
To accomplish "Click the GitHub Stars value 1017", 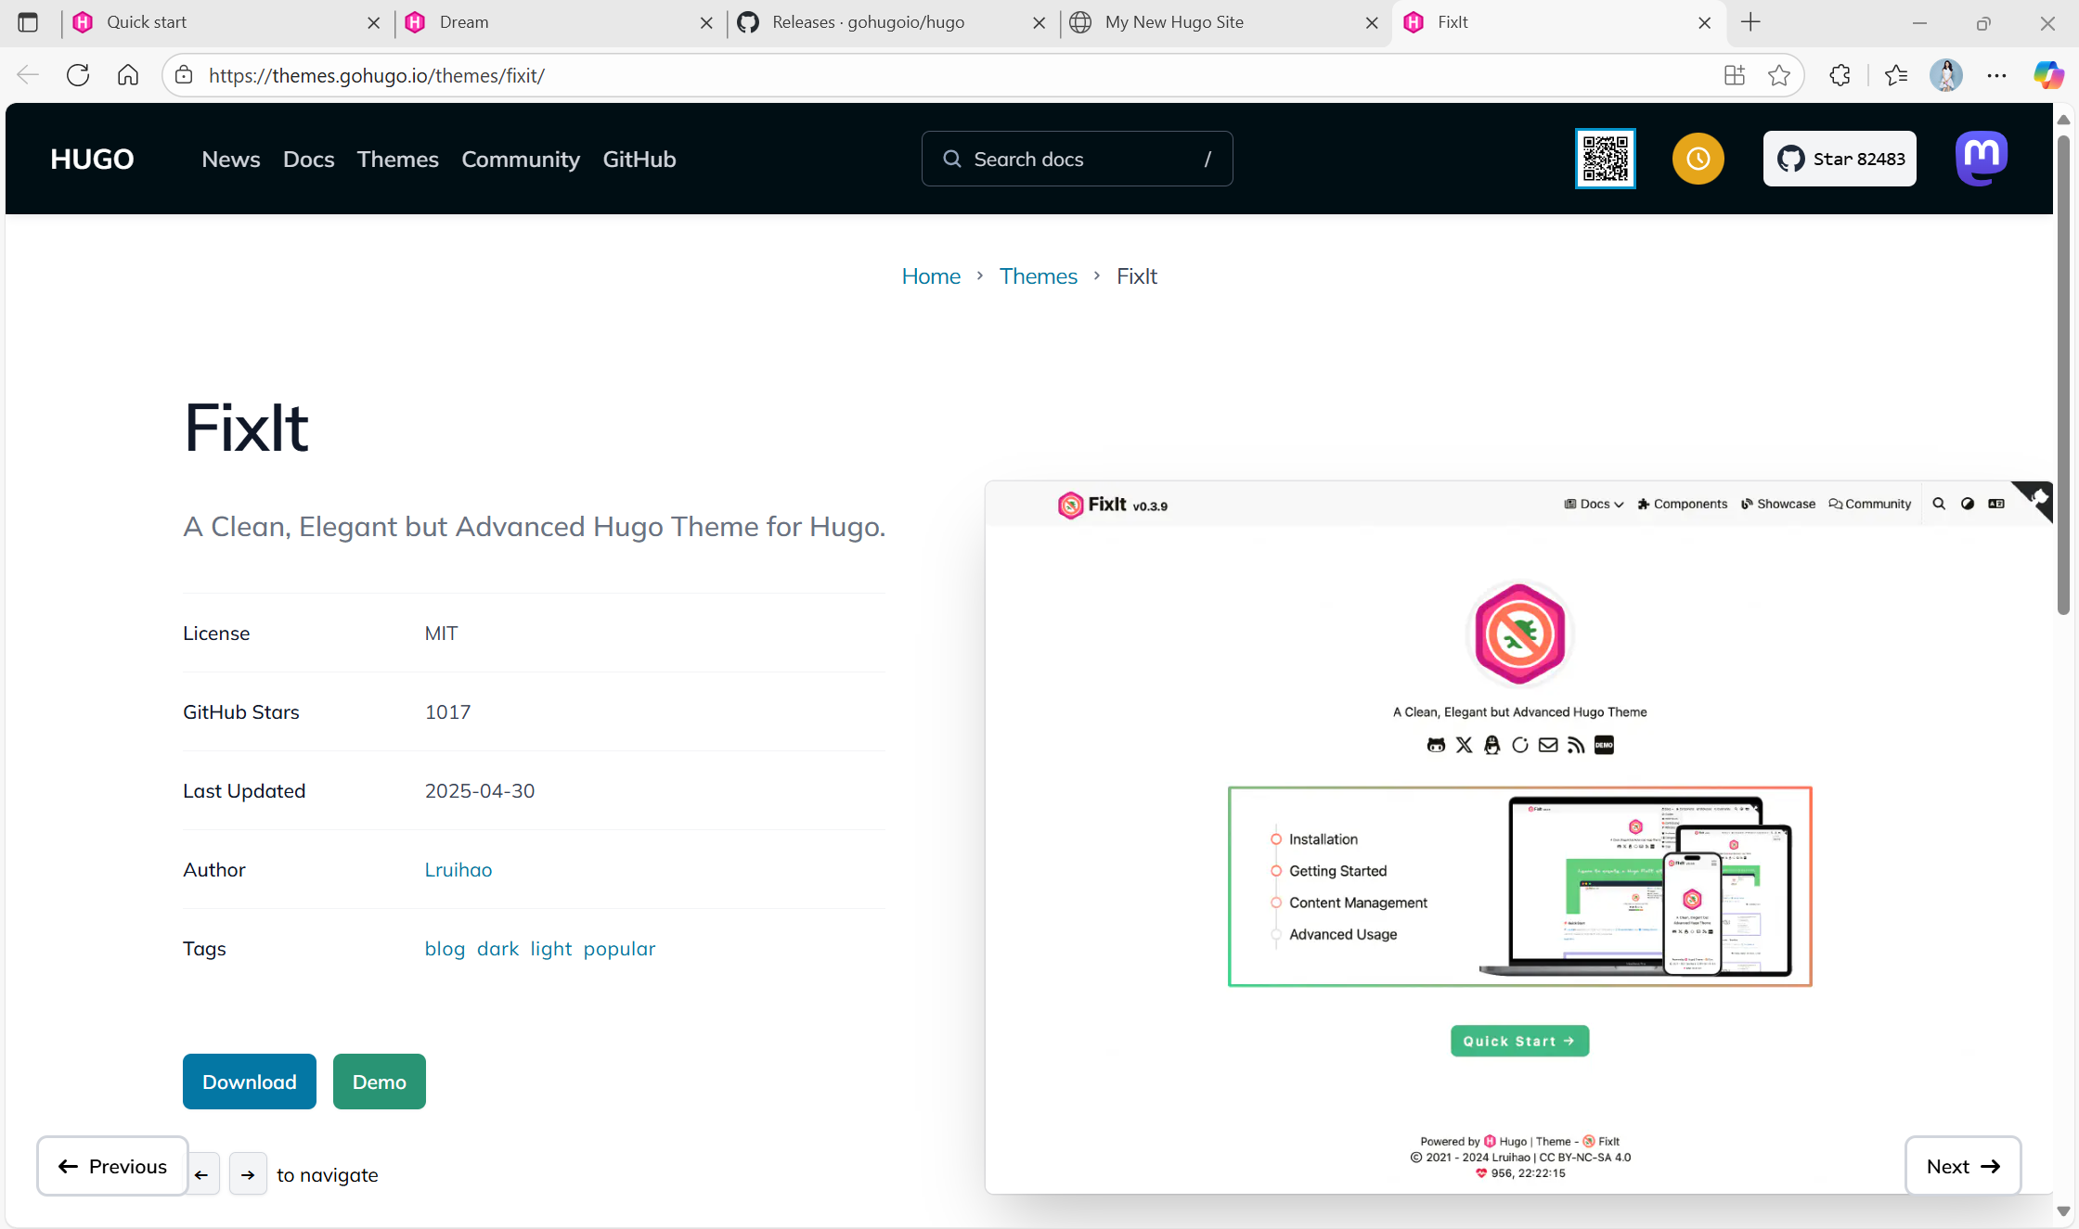I will point(447,712).
